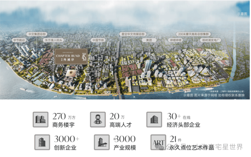
Task: Select the 杨树浦发电厂 map label
Action: 211,40
